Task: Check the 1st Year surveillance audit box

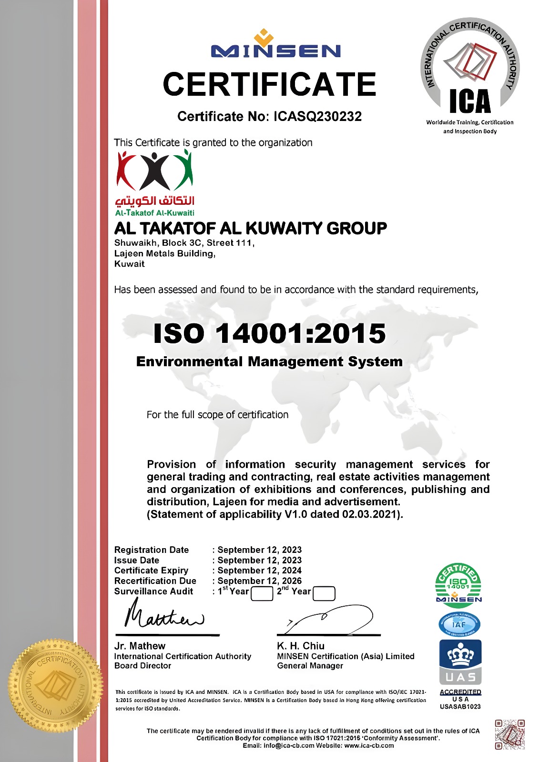Action: coord(262,593)
